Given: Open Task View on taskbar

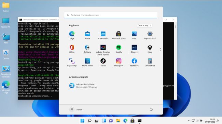Looking at the screenshot, I should (x=97, y=121).
